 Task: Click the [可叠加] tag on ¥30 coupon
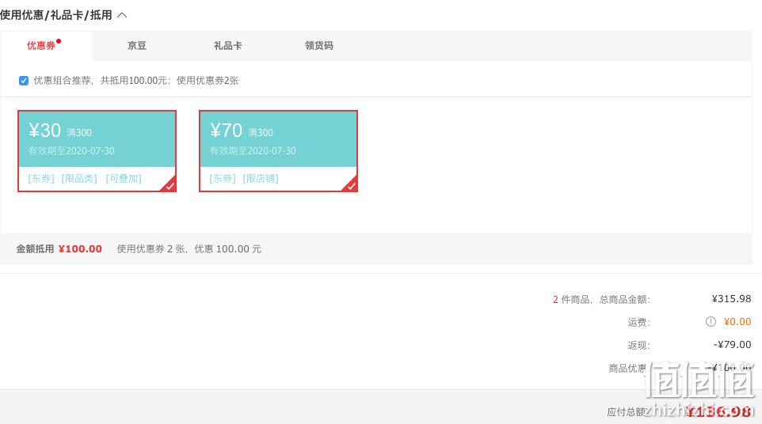(124, 179)
